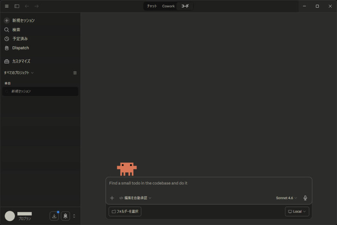This screenshot has width=337, height=225.
Task: Open the Local environment dropdown
Action: point(297,211)
